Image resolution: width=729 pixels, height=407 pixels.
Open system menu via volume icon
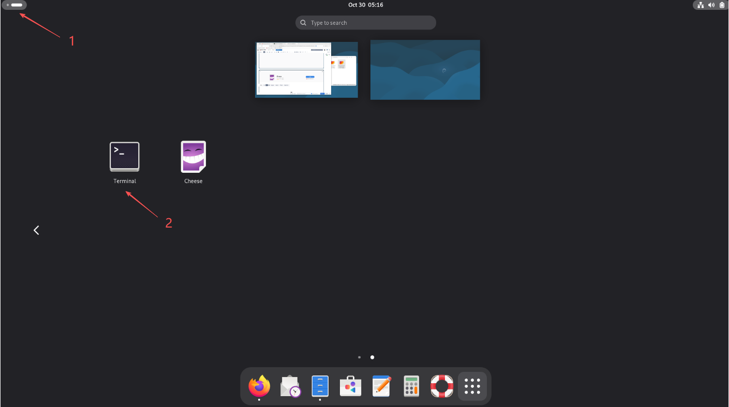711,5
